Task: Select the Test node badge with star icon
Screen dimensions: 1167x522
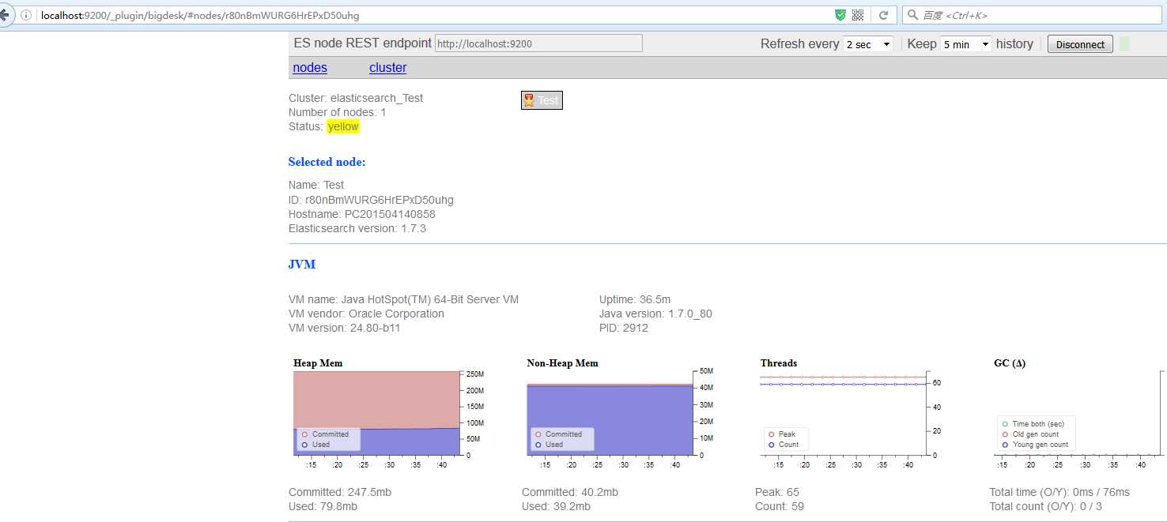Action: click(x=542, y=100)
